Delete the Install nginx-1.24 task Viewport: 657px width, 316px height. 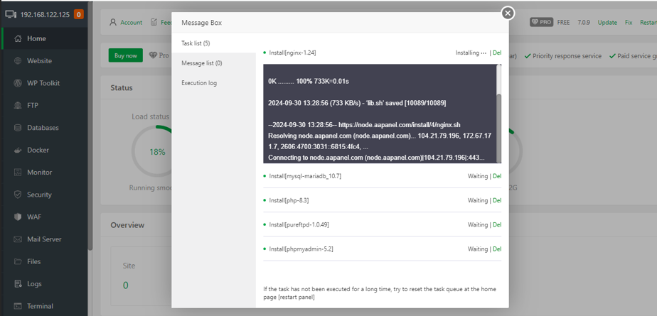click(x=497, y=53)
